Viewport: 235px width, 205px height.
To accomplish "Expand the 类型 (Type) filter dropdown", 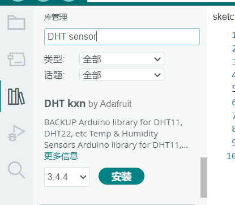I will pyautogui.click(x=122, y=59).
